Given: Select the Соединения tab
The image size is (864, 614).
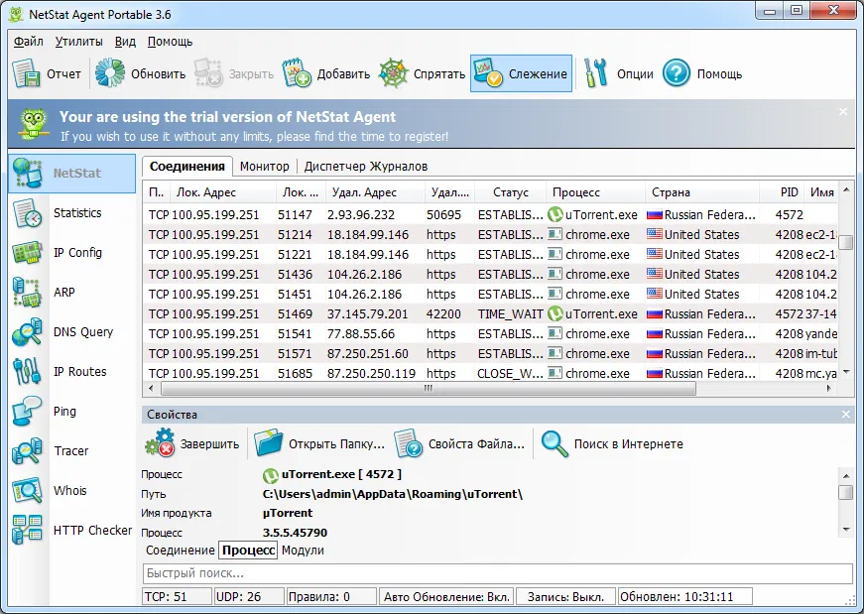Looking at the screenshot, I should [187, 167].
